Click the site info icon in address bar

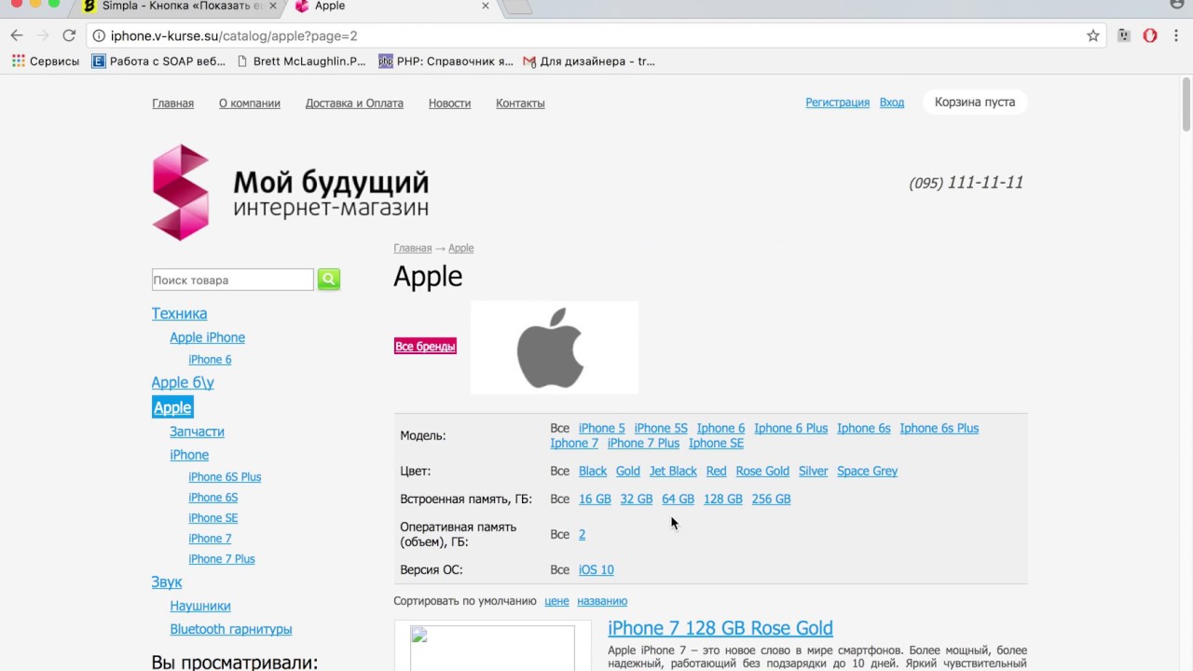pyautogui.click(x=99, y=35)
